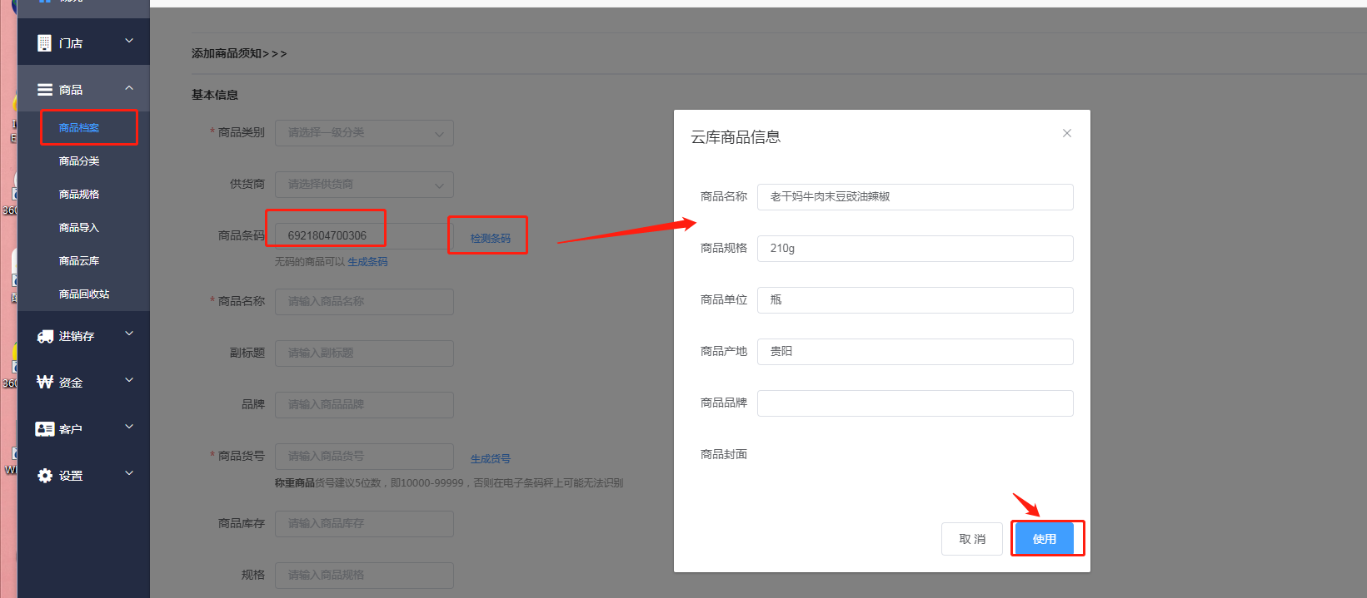Click dialog 商品产地 field showing 贵阳

tap(915, 352)
